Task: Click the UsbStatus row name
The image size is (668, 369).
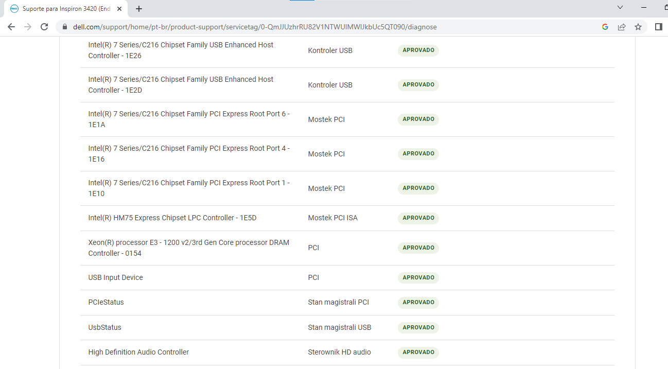Action: point(105,328)
